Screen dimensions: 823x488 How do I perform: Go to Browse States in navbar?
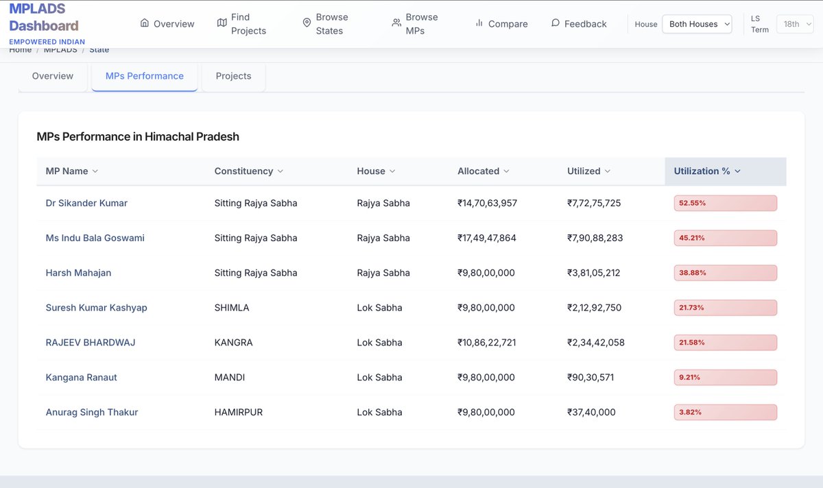tap(325, 24)
